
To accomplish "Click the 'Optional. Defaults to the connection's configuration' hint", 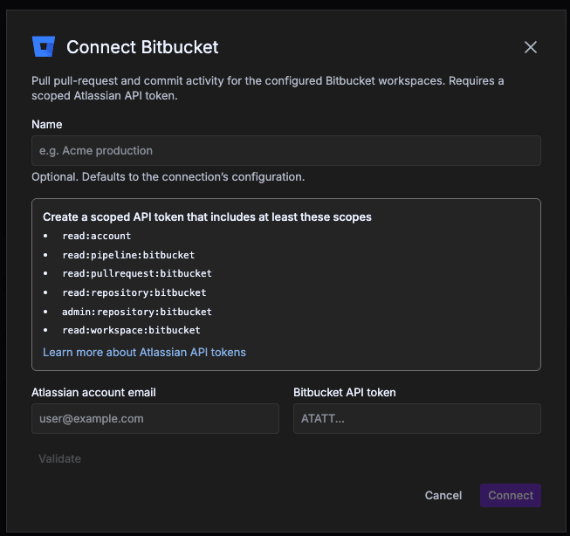I will tap(168, 176).
